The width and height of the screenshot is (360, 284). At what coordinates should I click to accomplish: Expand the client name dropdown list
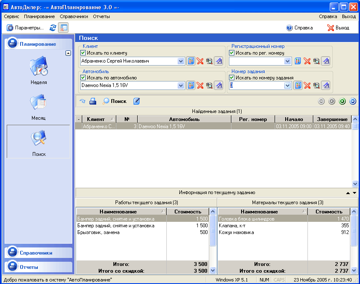(181, 61)
